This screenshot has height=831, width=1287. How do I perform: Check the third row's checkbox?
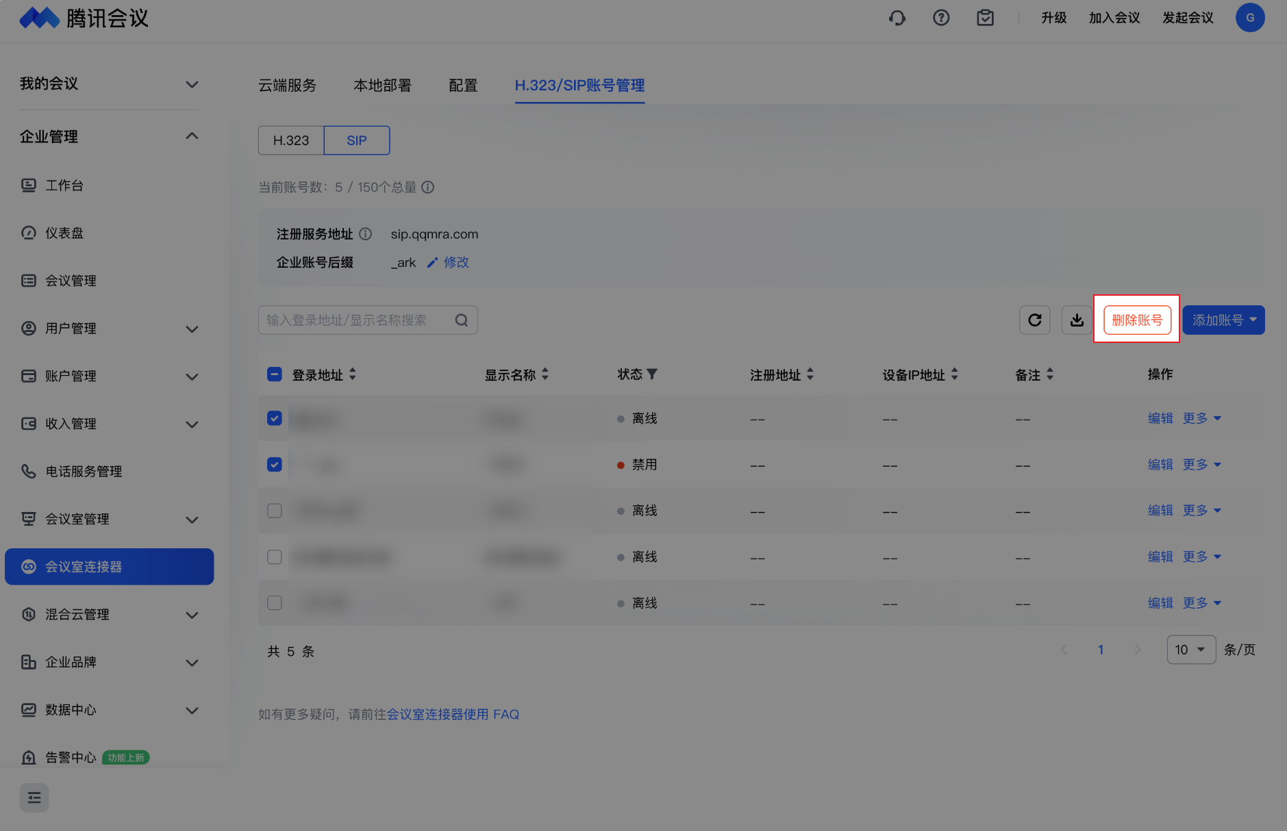(x=275, y=511)
